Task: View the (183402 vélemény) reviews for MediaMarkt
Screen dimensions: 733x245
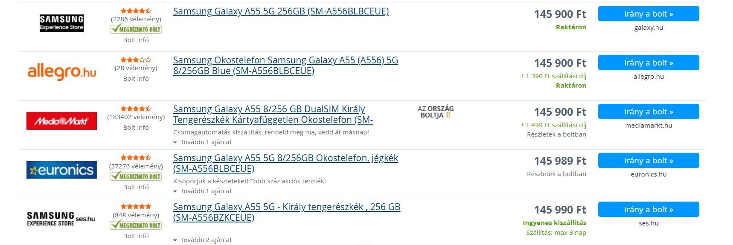Action: pos(136,117)
